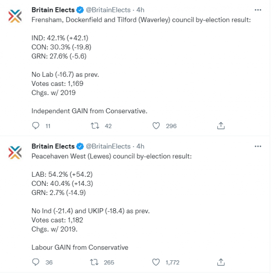Click Britain Elects avatar on second tweet

pyautogui.click(x=15, y=153)
